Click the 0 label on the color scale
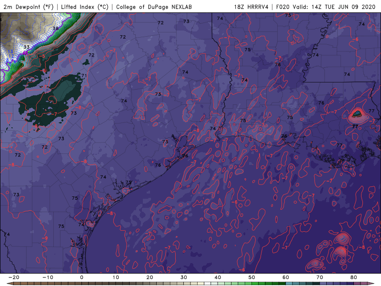Screen dimensions: 381x286 (81, 277)
